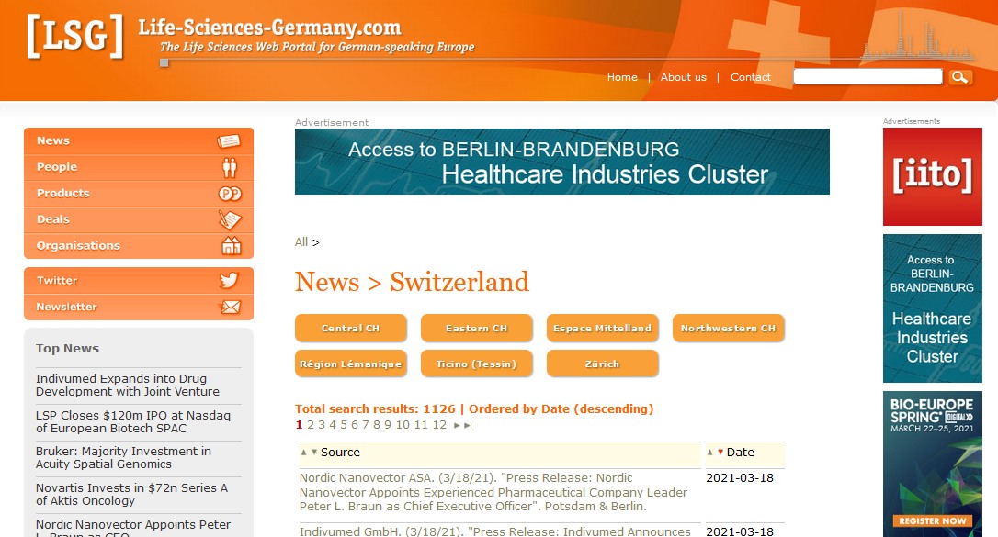
Task: Open Newsletter link in sidebar
Action: click(139, 307)
